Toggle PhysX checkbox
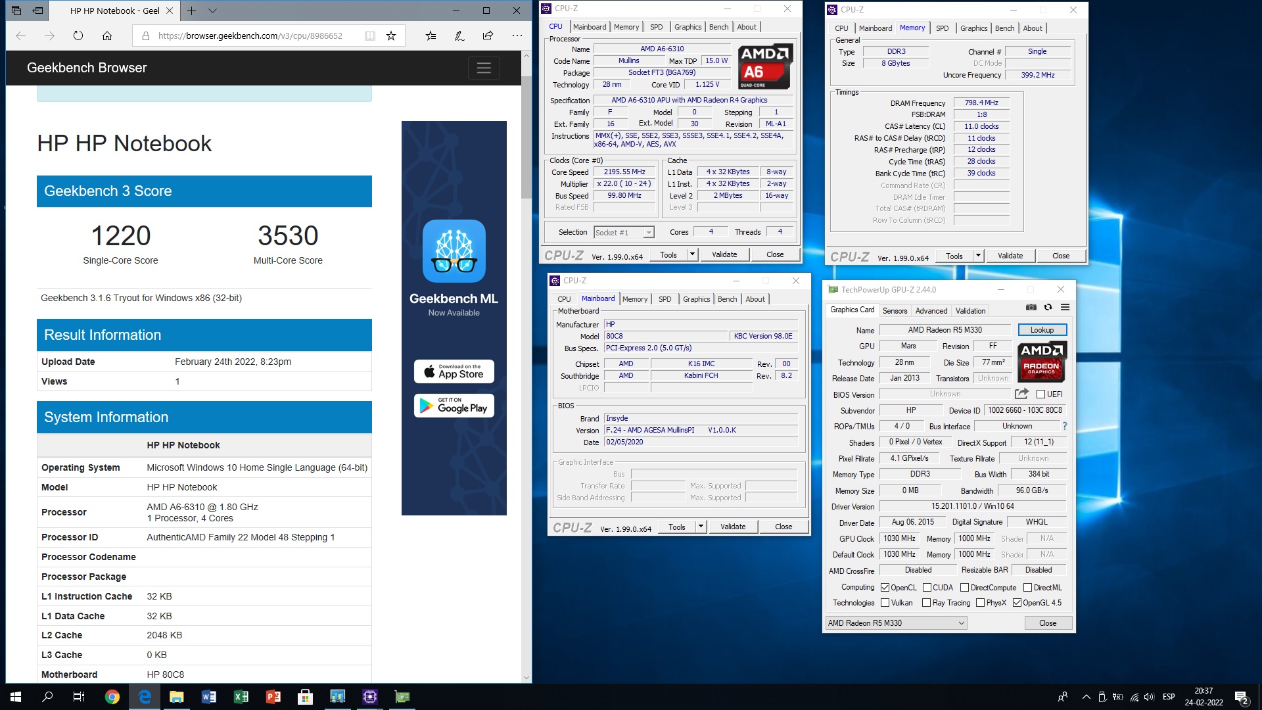The image size is (1262, 710). tap(980, 603)
